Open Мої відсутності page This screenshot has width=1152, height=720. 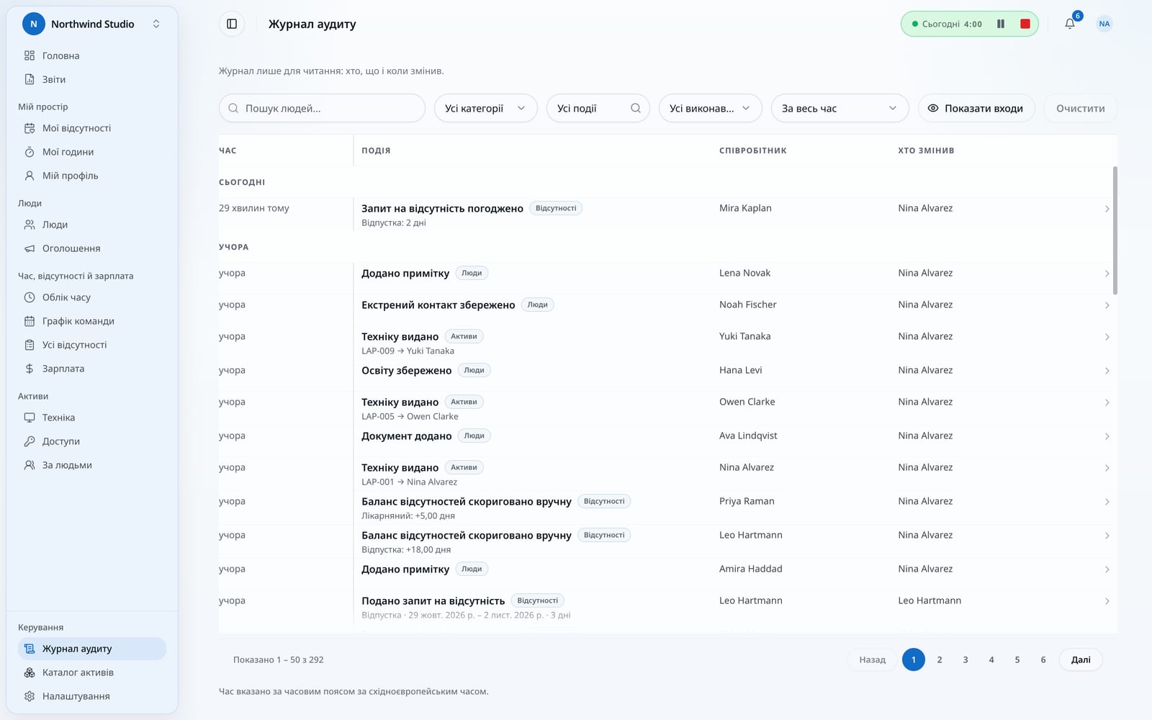(92, 128)
